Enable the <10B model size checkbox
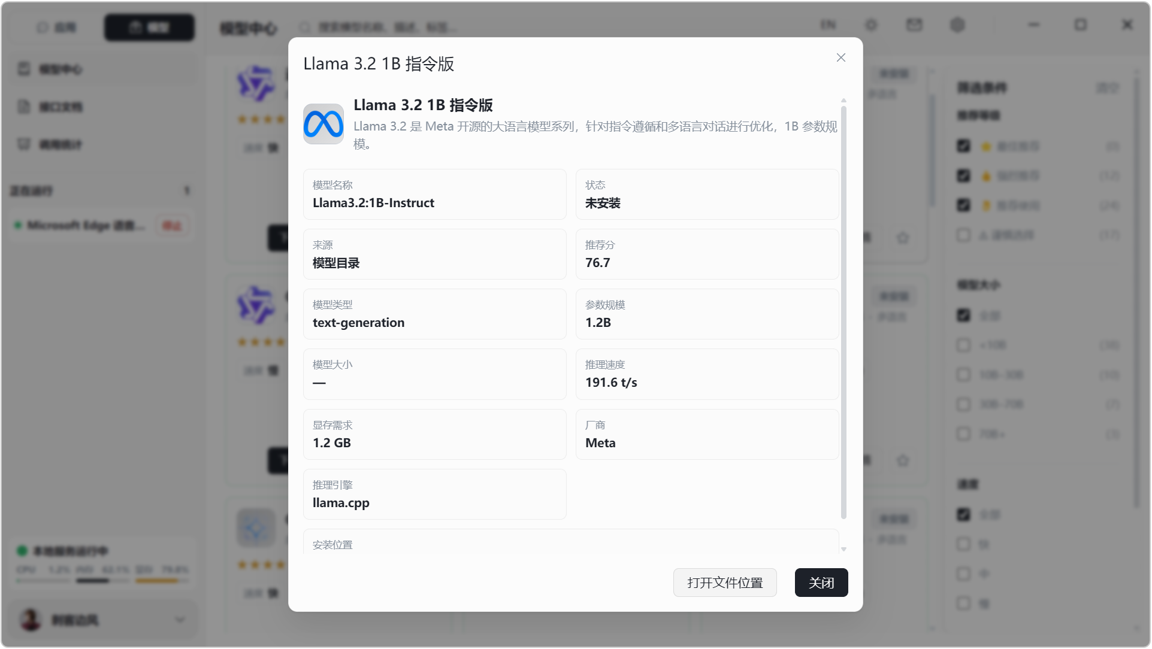 pyautogui.click(x=964, y=345)
